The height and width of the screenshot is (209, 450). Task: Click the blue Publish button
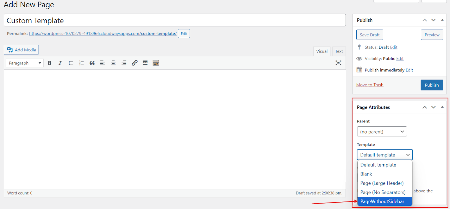tap(432, 85)
